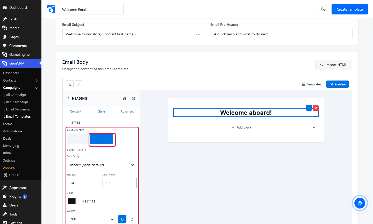Screen dimensions: 373x224
Task: Click subject merge-tag ellipsis icon
Action: pos(198,34)
